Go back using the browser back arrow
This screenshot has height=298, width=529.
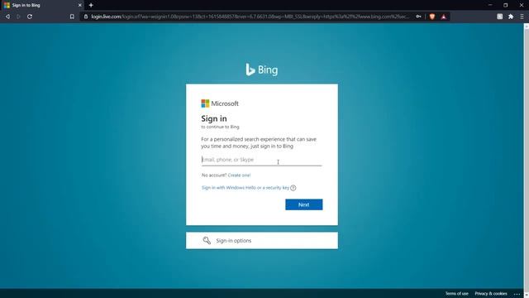(7, 17)
